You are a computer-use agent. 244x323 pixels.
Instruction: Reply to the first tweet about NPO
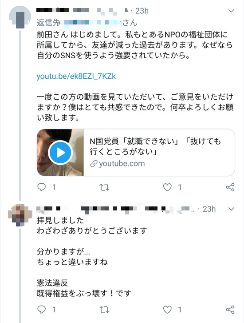click(x=42, y=187)
